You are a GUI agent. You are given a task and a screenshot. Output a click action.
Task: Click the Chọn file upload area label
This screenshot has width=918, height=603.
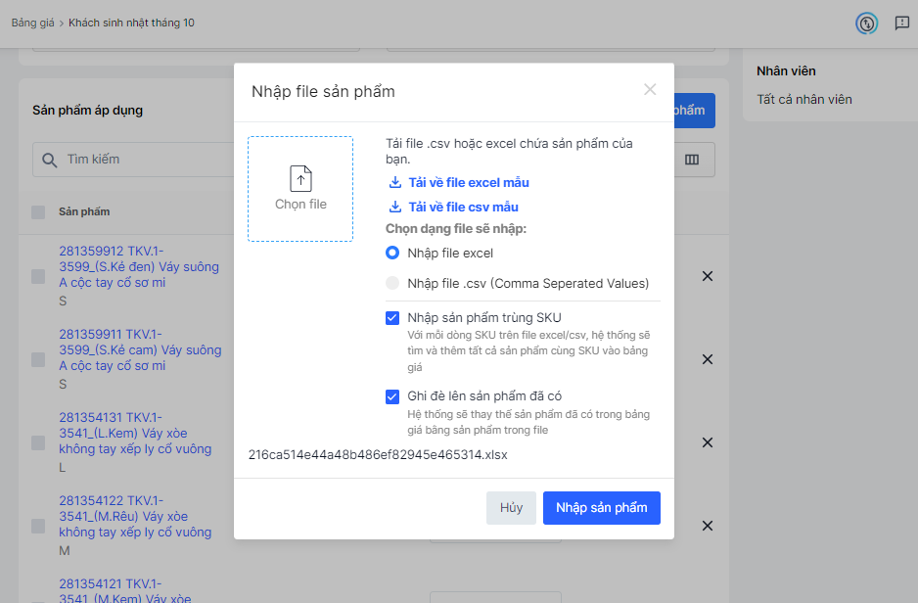coord(300,205)
